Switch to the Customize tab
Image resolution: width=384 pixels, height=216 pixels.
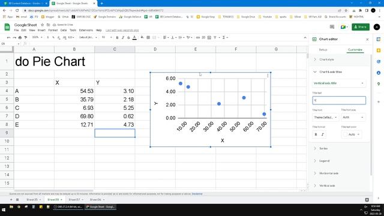(355, 50)
